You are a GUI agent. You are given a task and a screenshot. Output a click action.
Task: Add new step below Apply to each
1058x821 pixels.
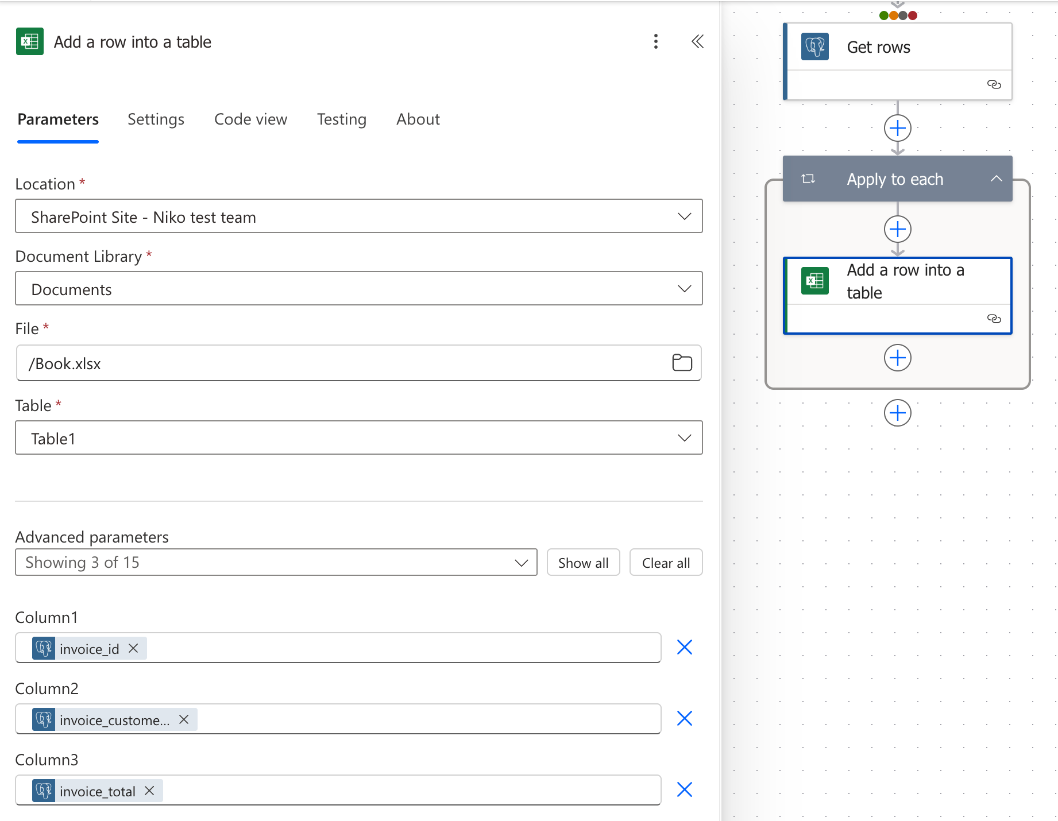coord(898,413)
